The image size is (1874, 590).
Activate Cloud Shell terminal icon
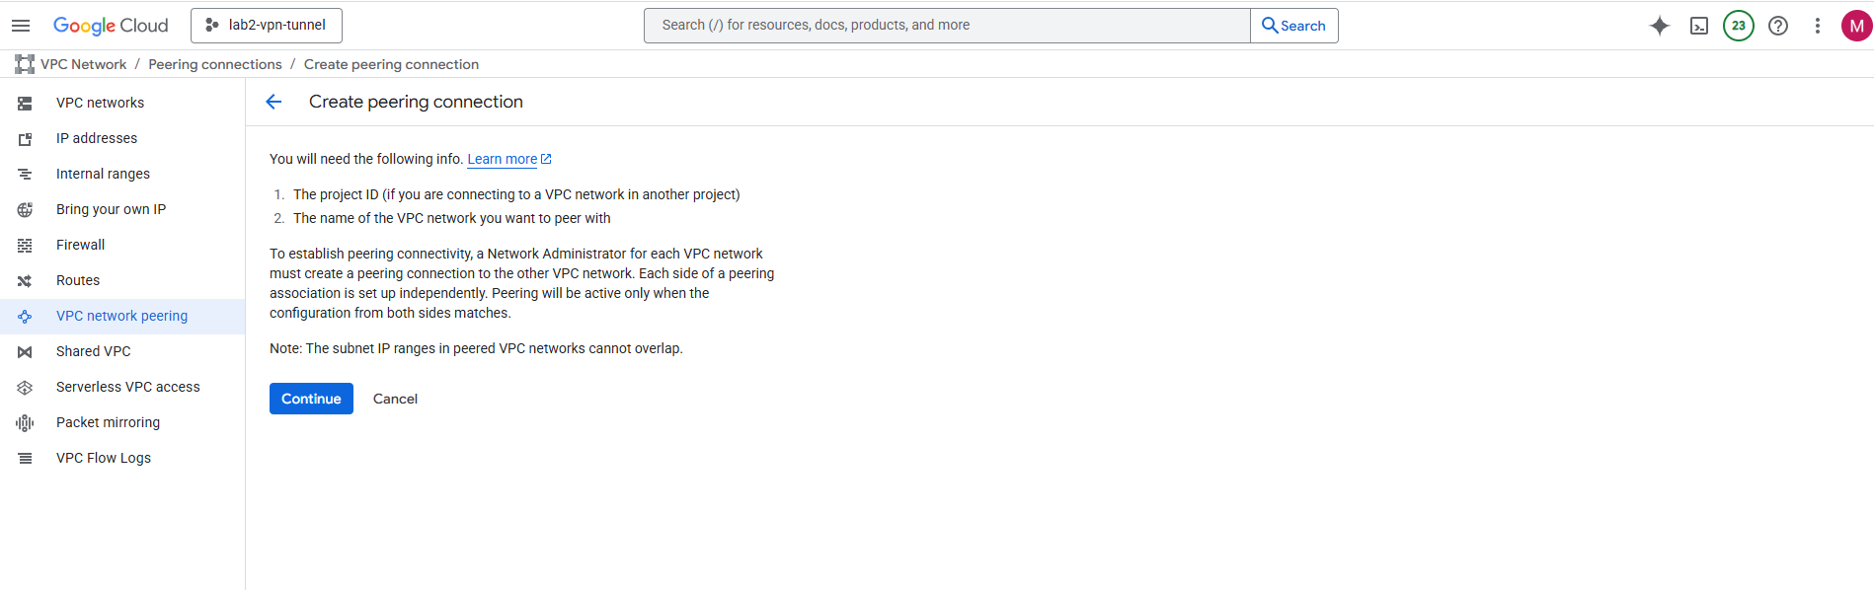tap(1699, 26)
